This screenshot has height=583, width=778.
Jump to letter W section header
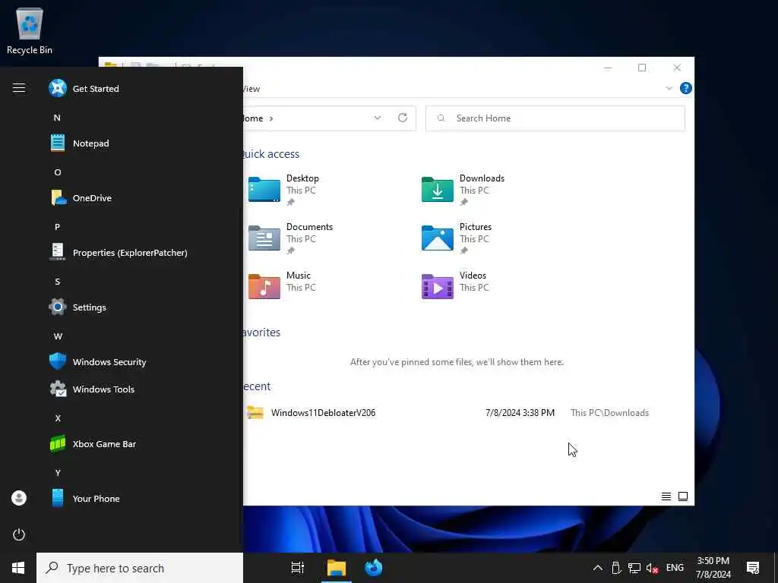point(58,336)
